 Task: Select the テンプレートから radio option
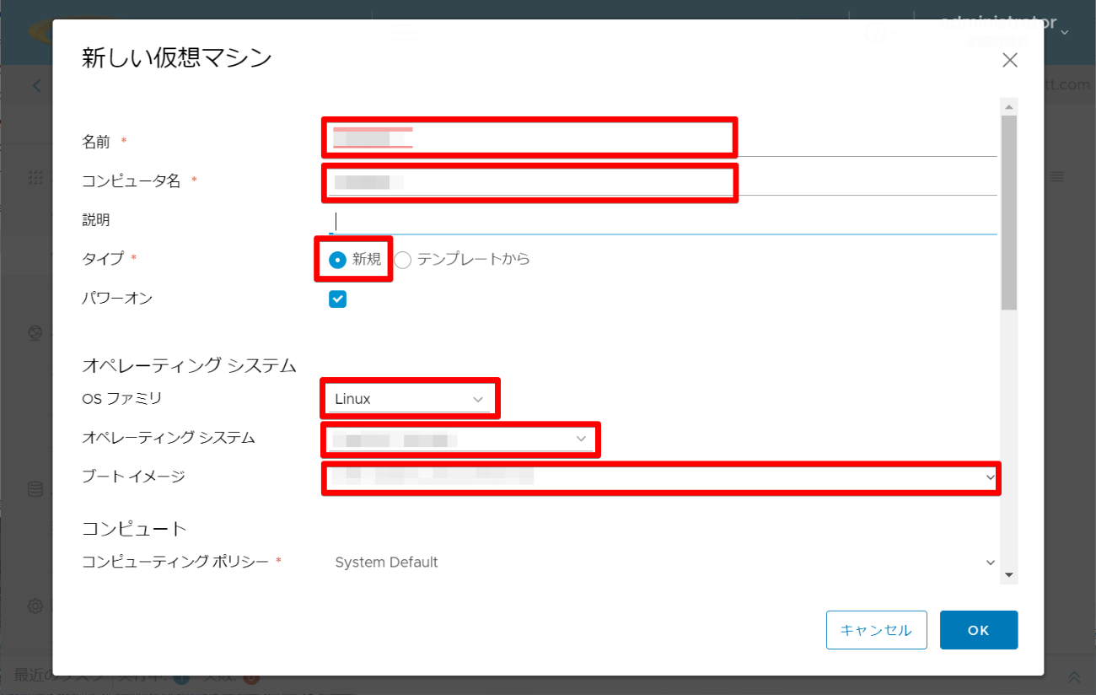(x=403, y=260)
